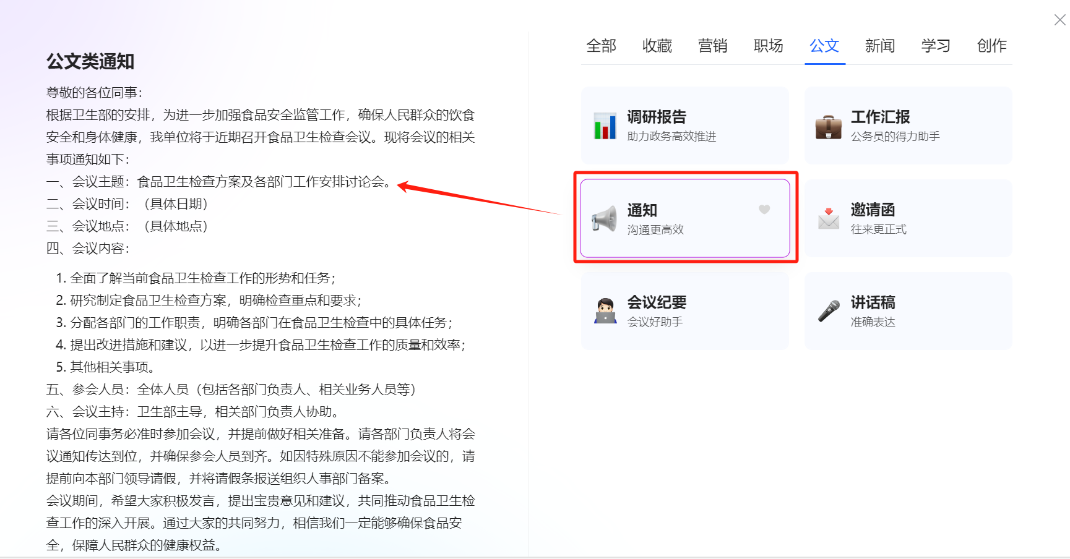Click the 公文类通知 preview heading
This screenshot has height=559, width=1070.
(x=90, y=61)
